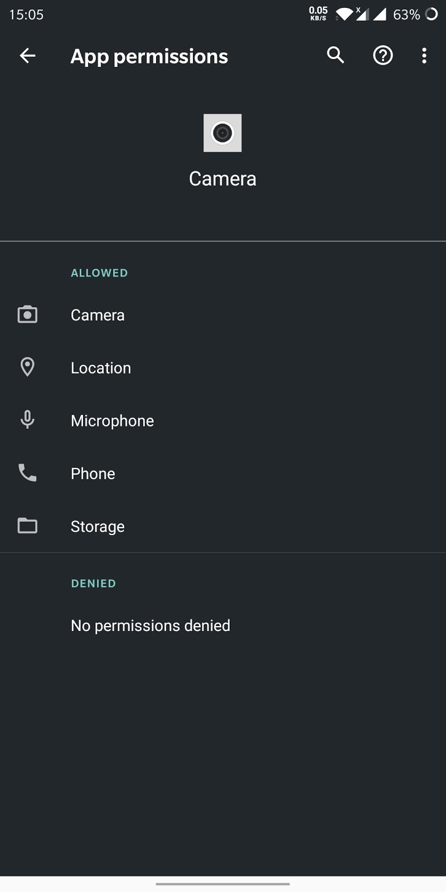Tap the Microphone icon
Screen dimensions: 446x892
point(27,420)
